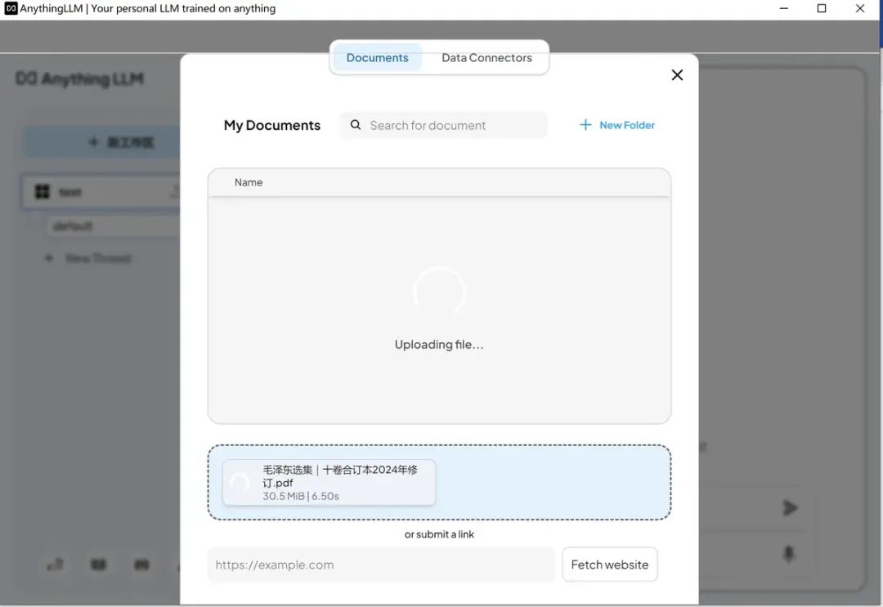Select the uploading PDF file card
The height and width of the screenshot is (607, 883).
329,482
